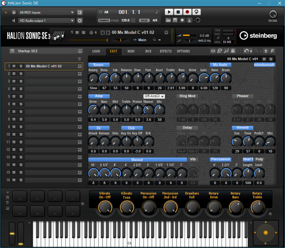Switch to the LOAD tab
The image size is (285, 248).
click(96, 51)
